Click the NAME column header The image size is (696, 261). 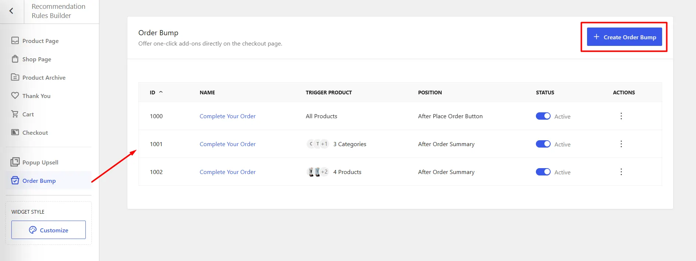[x=207, y=93]
